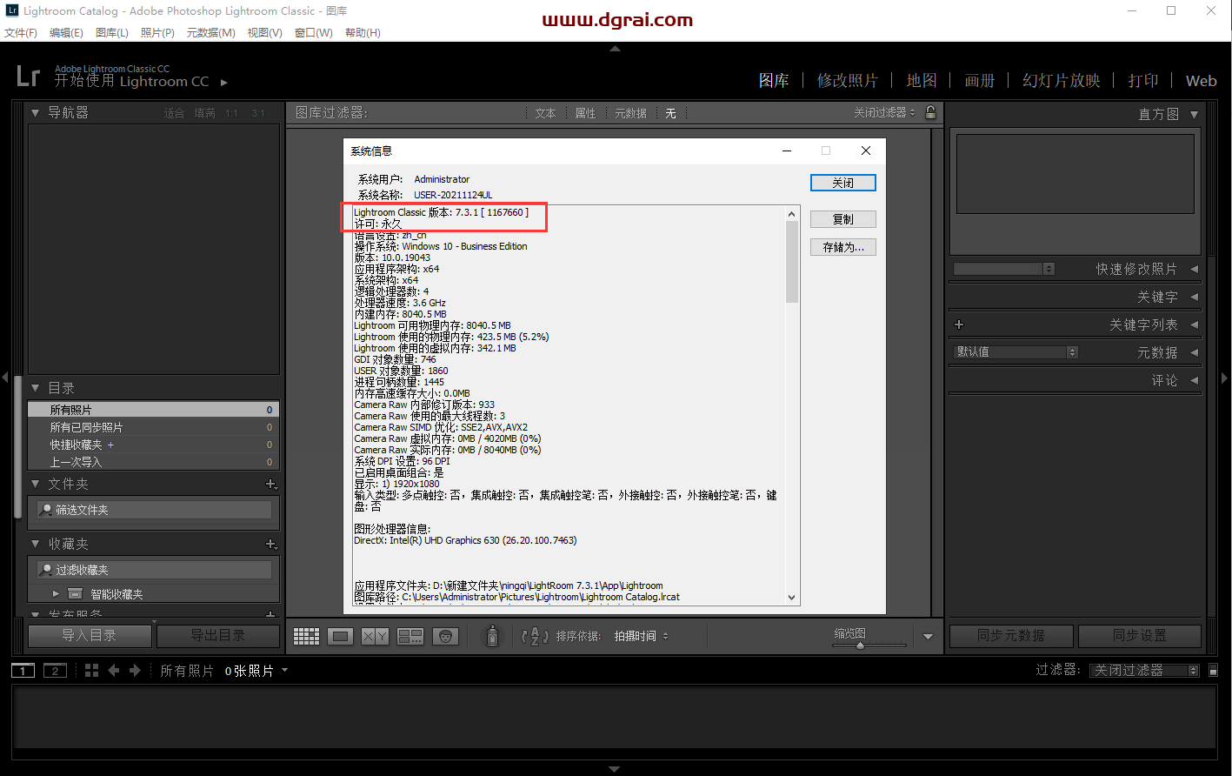The height and width of the screenshot is (776, 1232).
Task: Select 填满 zoom level in navigator
Action: pos(204,113)
